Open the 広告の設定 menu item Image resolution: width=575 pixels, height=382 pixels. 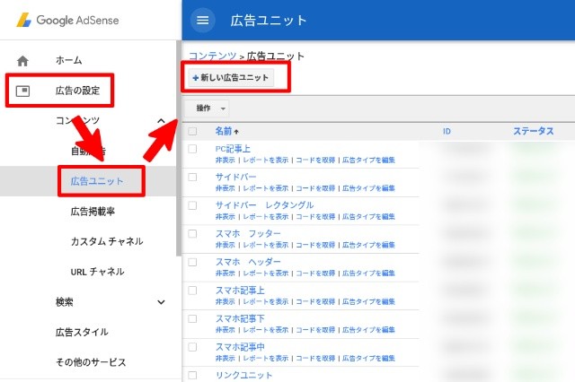(x=78, y=91)
